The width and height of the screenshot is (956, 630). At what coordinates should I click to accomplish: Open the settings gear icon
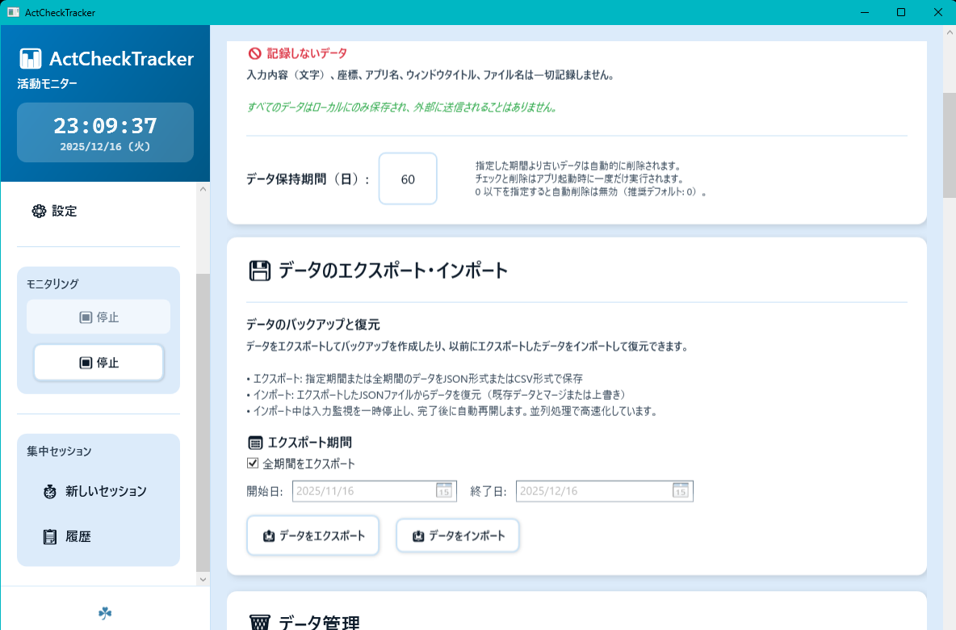(x=39, y=211)
